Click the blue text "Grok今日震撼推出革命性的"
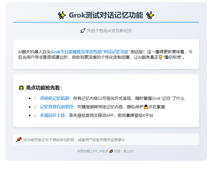Viewport: 212px width, 169px height. 76,52
